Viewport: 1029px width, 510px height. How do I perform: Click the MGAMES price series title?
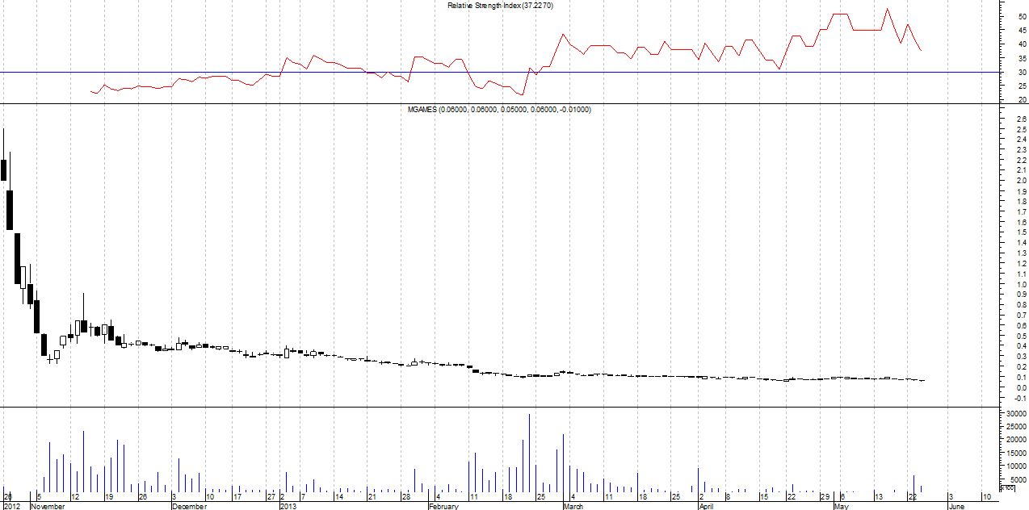[498, 109]
